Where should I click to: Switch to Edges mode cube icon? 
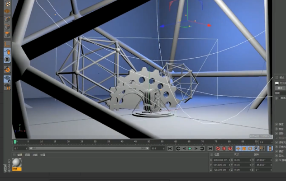point(7,27)
